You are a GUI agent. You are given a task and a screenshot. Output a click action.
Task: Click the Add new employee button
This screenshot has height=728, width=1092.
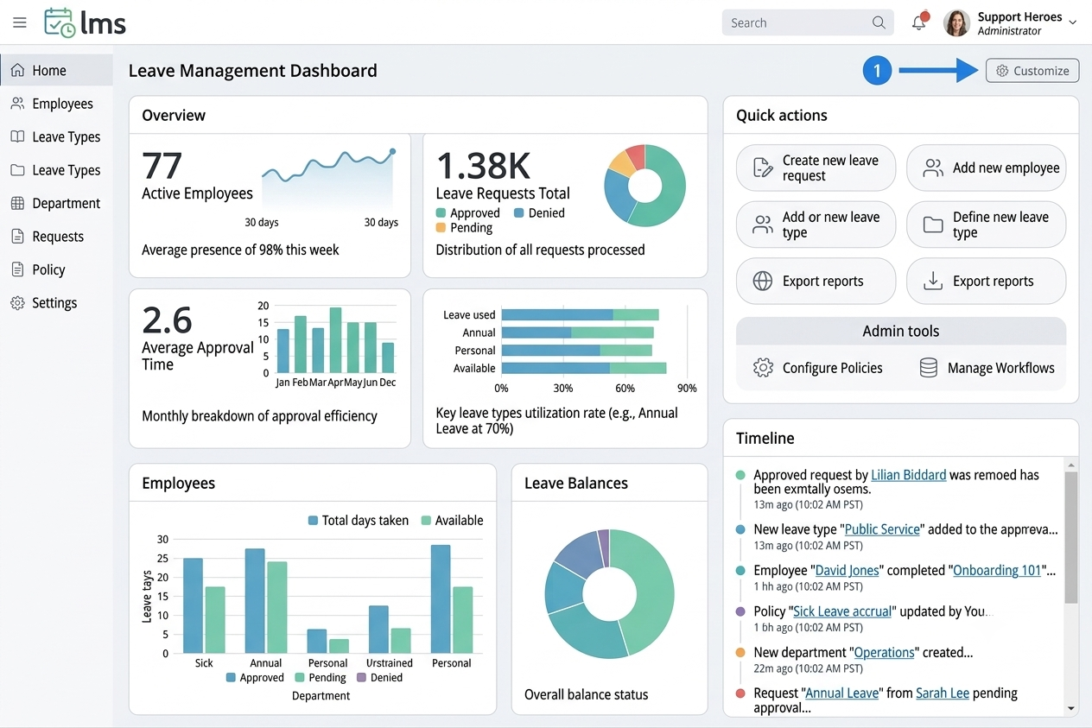point(986,168)
